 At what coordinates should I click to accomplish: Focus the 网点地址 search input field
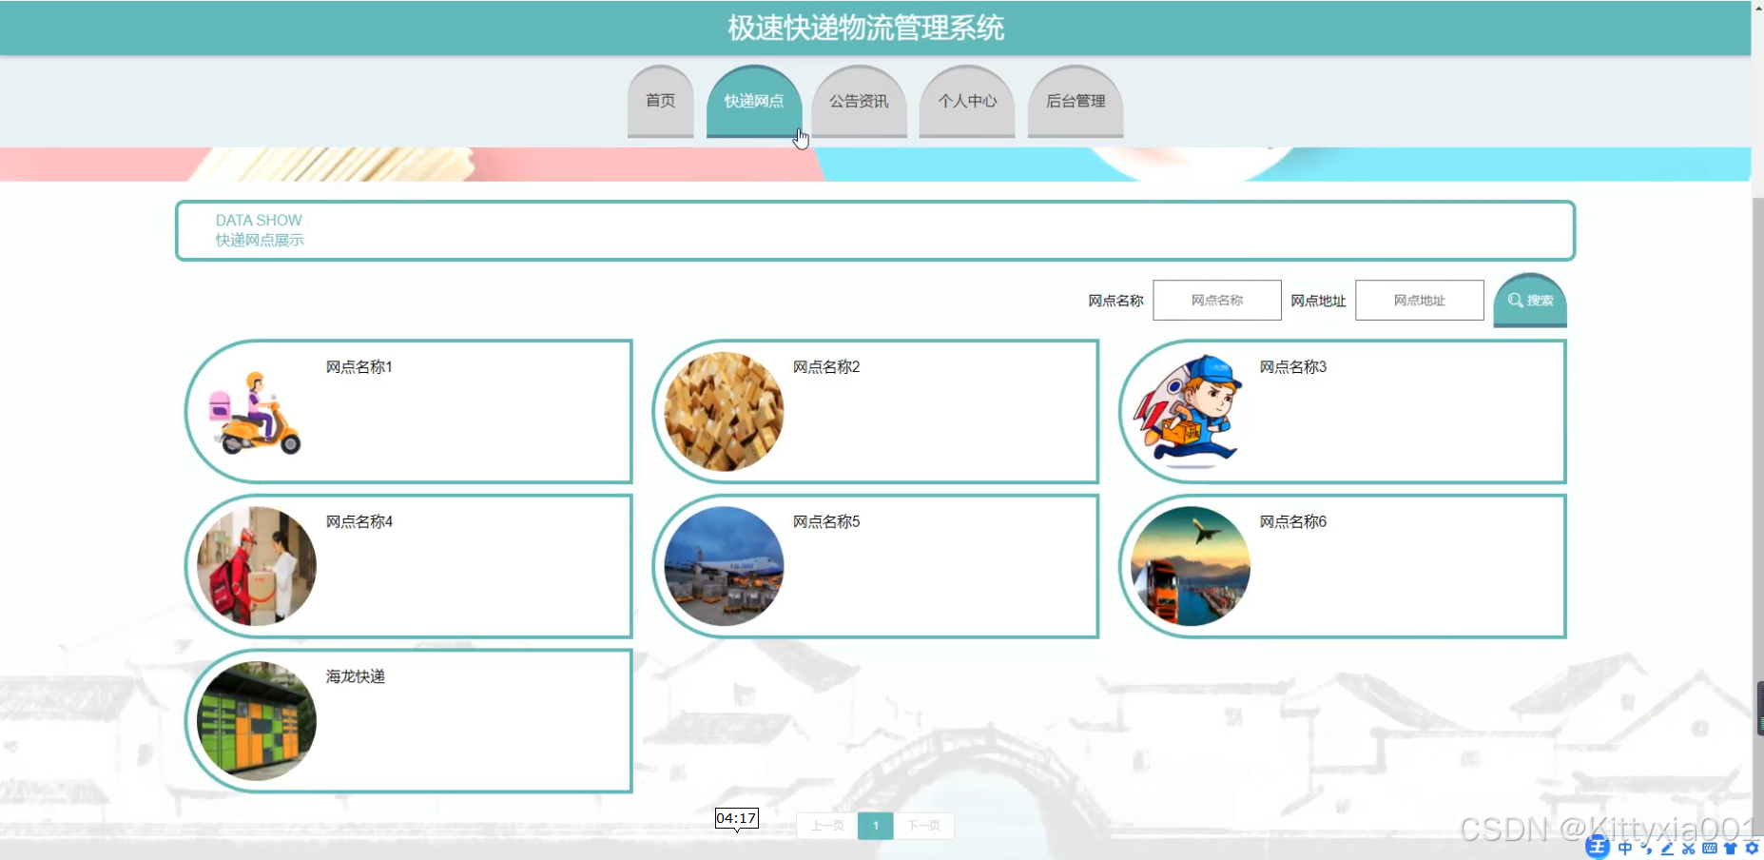click(x=1420, y=300)
